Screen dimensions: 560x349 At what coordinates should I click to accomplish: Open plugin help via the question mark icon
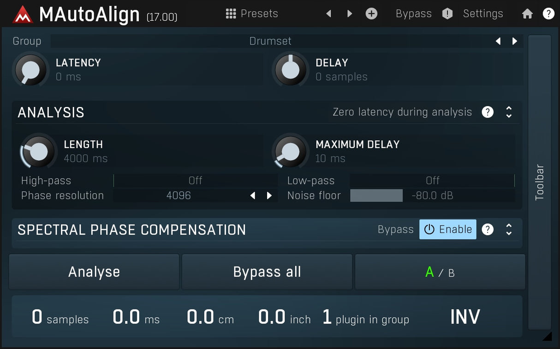coord(548,13)
